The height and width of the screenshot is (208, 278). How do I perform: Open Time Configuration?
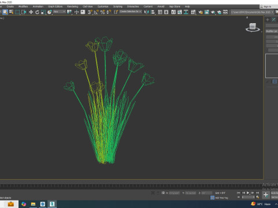tap(258, 197)
